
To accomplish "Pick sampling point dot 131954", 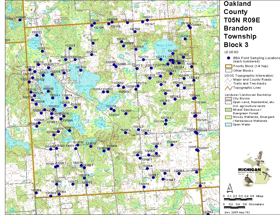I will pyautogui.click(x=125, y=133).
